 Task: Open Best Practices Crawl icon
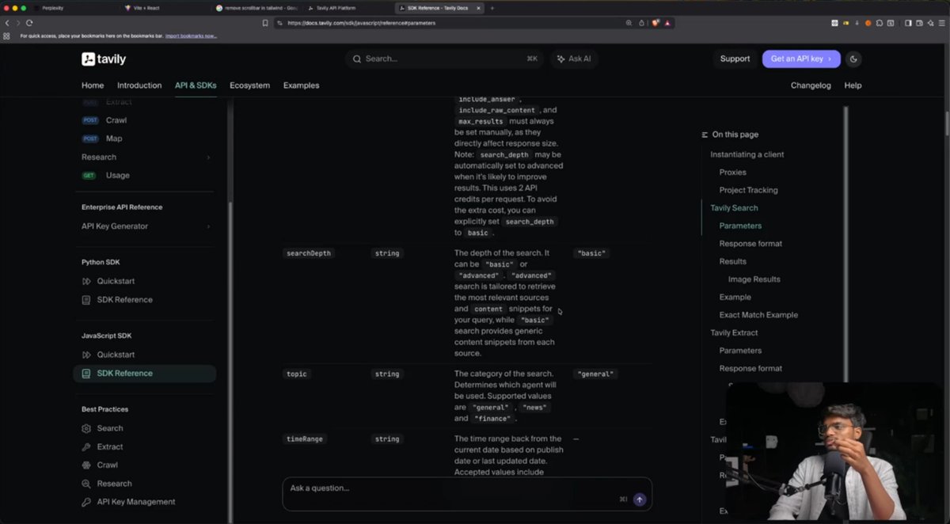86,465
